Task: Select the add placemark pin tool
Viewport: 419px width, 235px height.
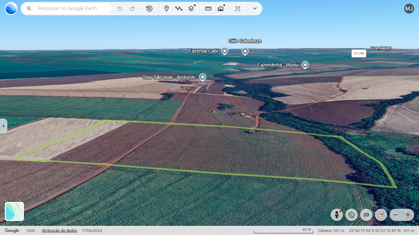Action: tap(167, 9)
